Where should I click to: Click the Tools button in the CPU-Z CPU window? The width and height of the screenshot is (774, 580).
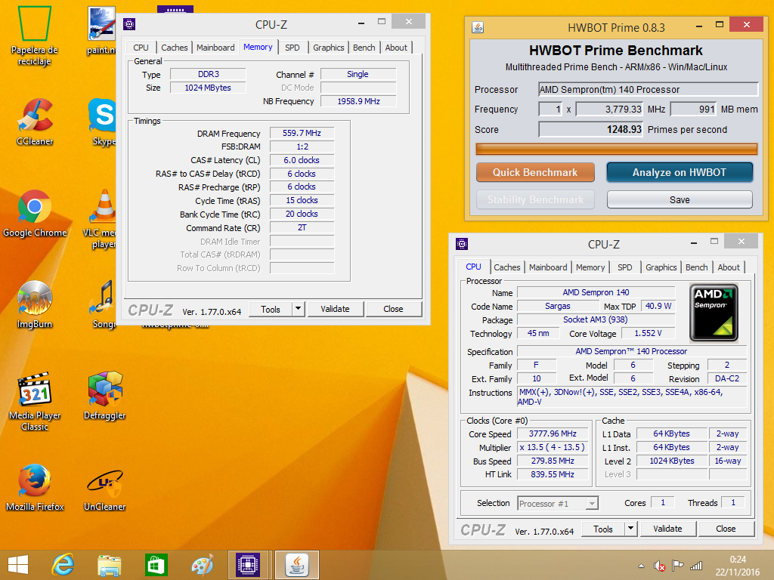click(x=602, y=529)
